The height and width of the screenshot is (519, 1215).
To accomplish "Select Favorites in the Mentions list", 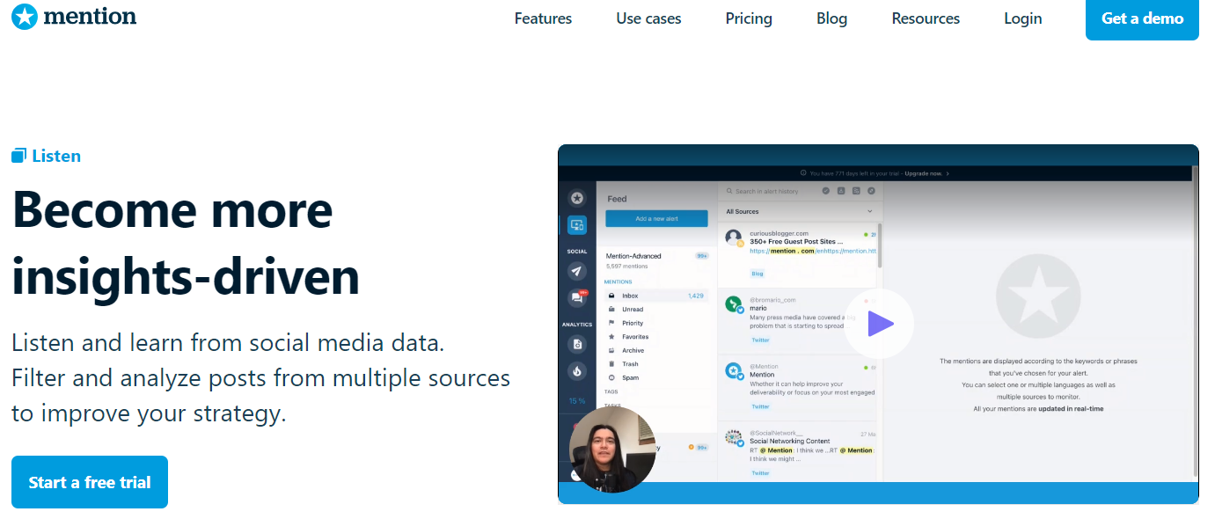I will [655, 337].
